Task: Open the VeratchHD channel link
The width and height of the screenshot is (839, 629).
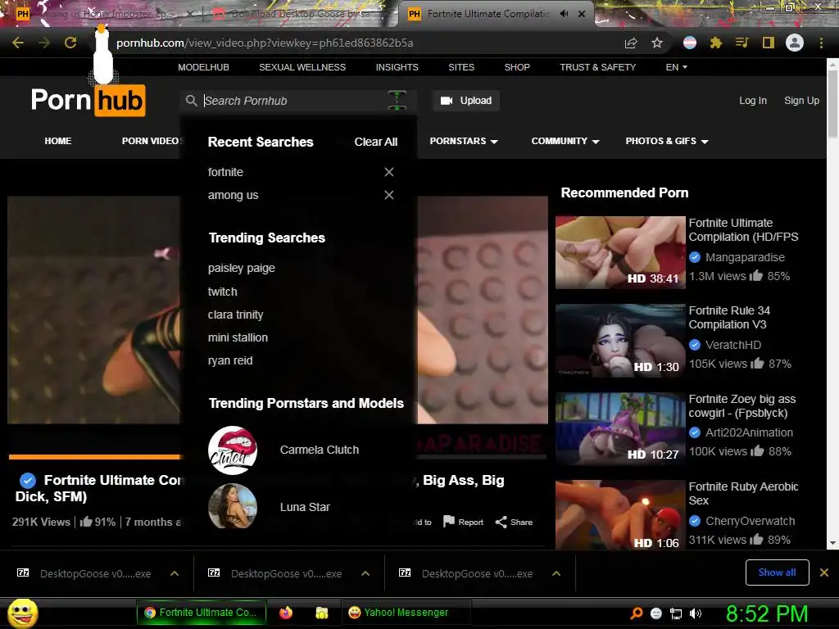Action: [732, 345]
